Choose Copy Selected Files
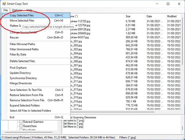185x140 pixels. (x=36, y=15)
